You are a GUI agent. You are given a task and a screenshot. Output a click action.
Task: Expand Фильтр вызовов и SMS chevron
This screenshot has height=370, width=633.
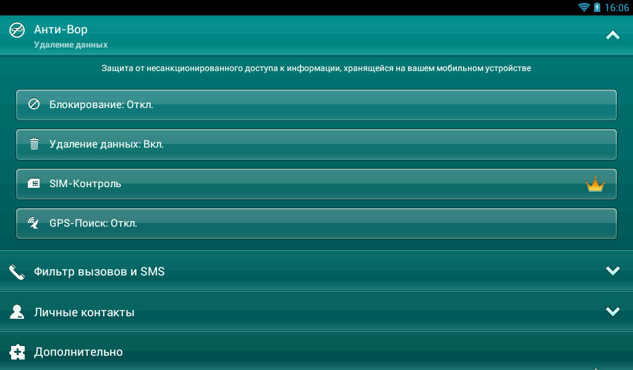coord(613,271)
